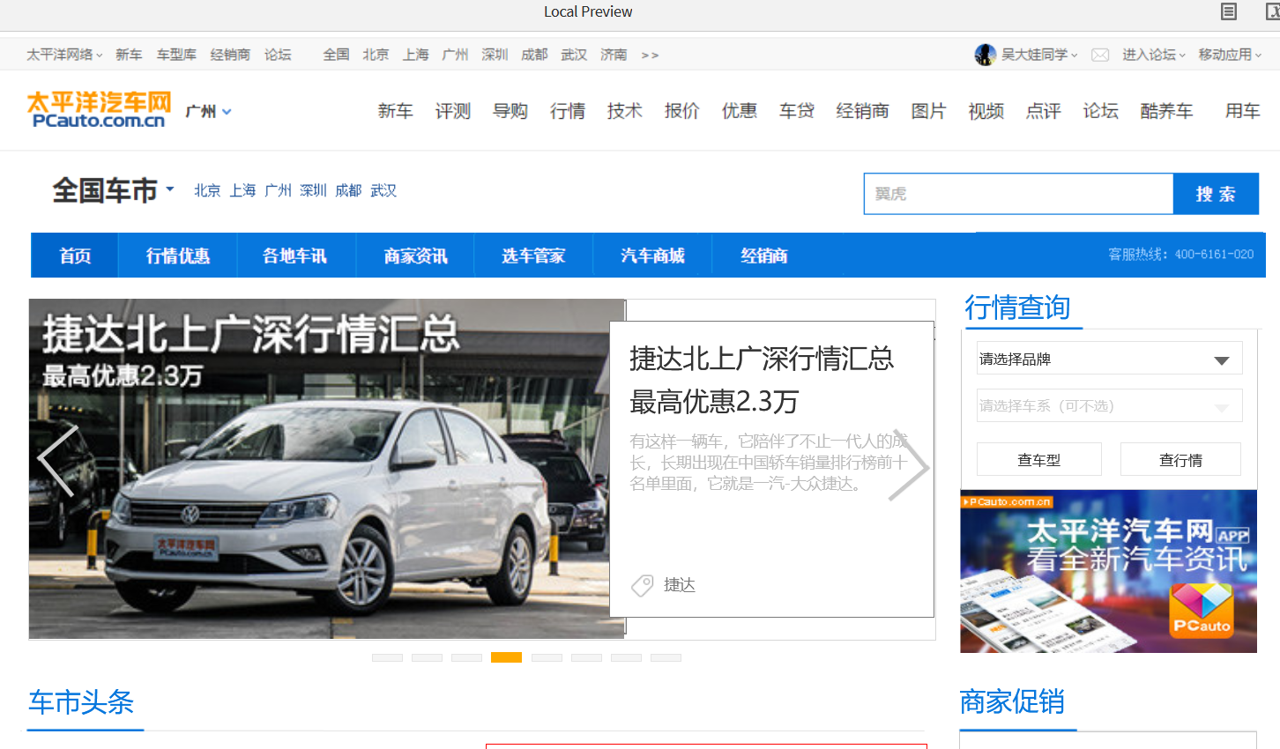
Task: Open the 请选择品牌 brand dropdown
Action: 1109,359
